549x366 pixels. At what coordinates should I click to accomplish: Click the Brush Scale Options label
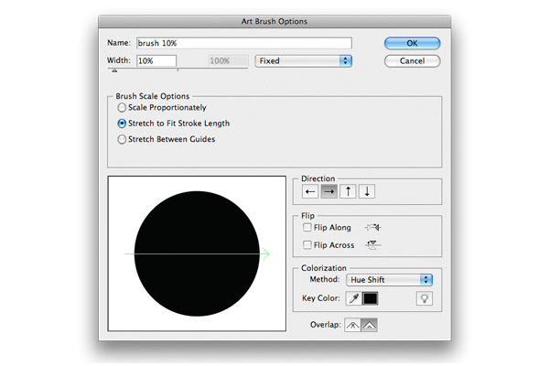pyautogui.click(x=152, y=96)
